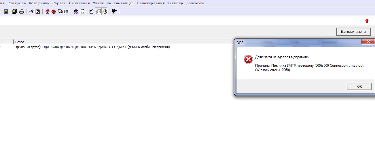Open the red book reference icon
The width and height of the screenshot is (375, 149).
54,12
